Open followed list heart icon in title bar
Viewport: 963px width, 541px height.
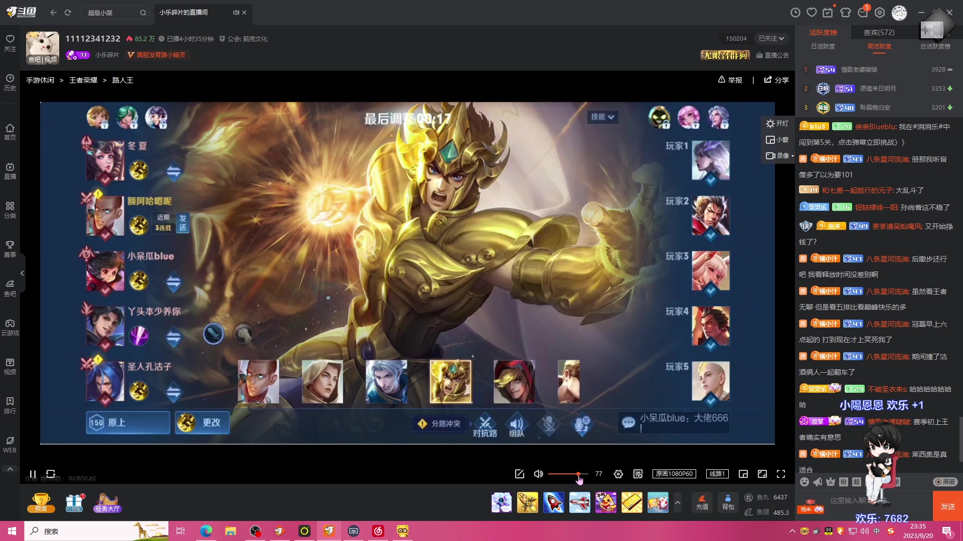(x=812, y=13)
